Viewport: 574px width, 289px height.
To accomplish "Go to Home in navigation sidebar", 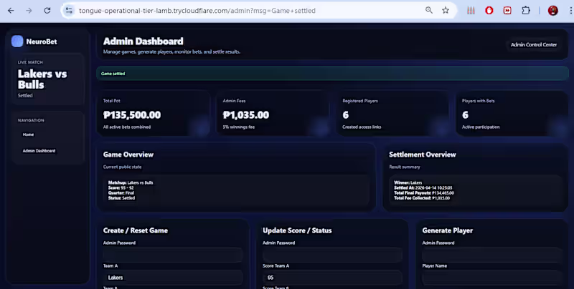I will click(x=28, y=134).
